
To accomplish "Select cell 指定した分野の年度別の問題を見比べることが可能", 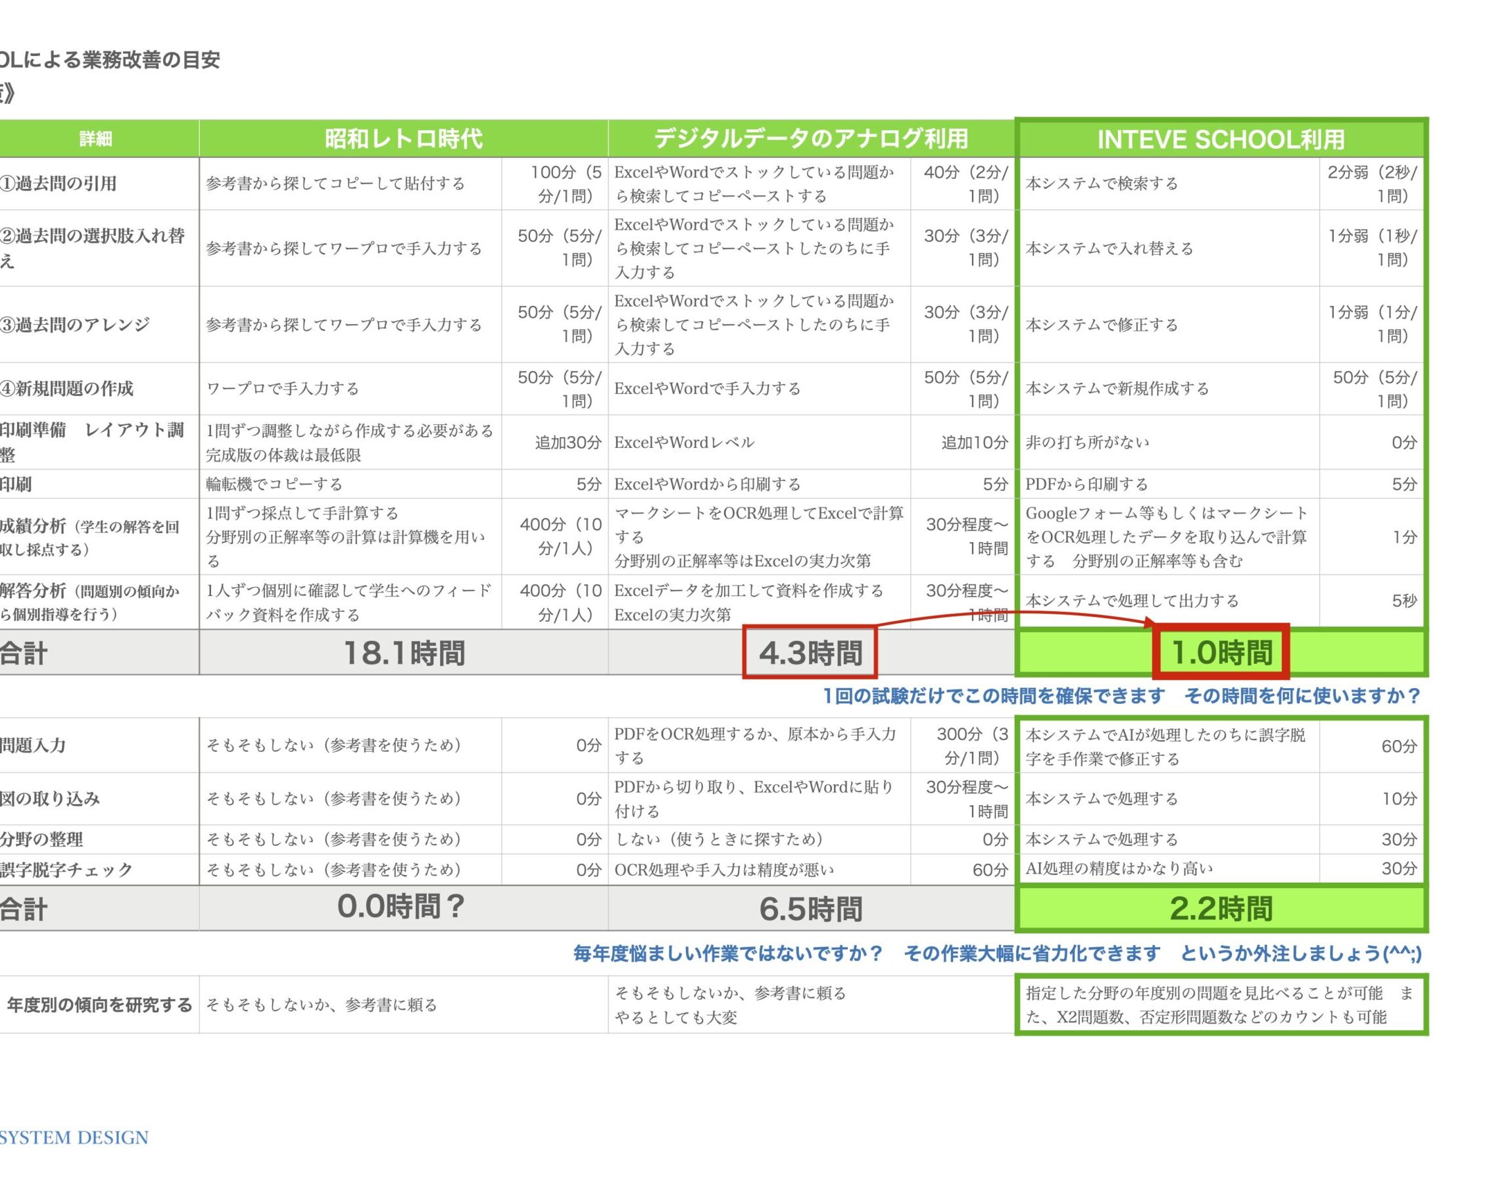I will pos(1219,1004).
